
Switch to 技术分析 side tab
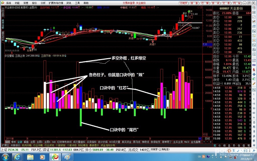point(3,24)
